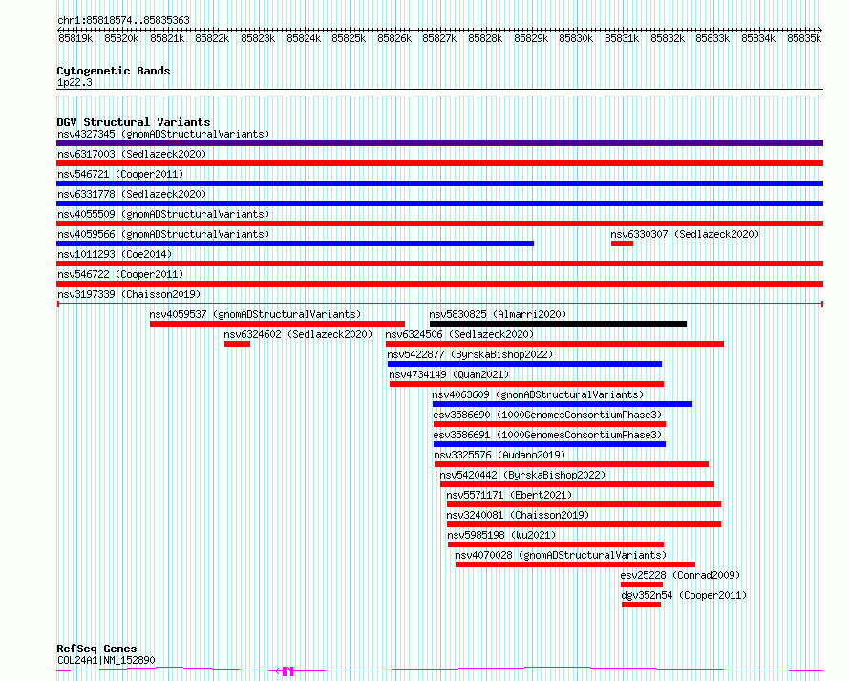The image size is (850, 681).
Task: Click the red bar under dgv352n54
Action: (641, 606)
